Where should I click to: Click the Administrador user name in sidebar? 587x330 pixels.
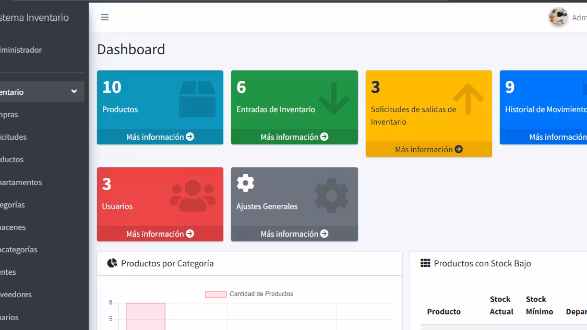[21, 50]
